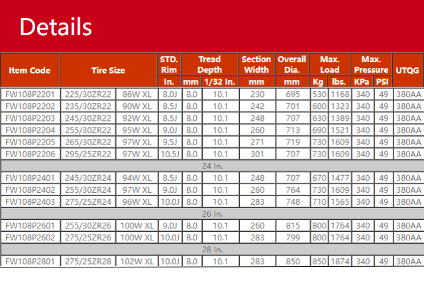Click item code FW108P2403
Screen dimensions: 424x284
[30, 201]
